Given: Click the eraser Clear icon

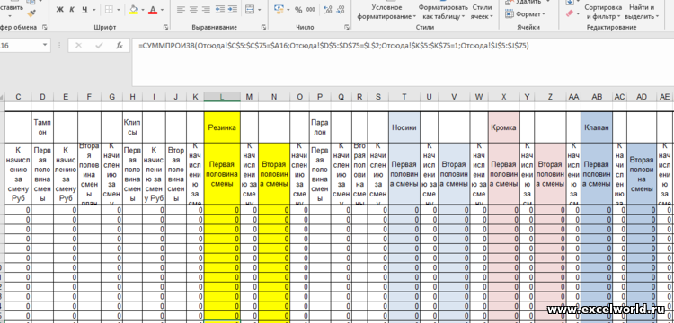Looking at the screenshot, I should coord(571,13).
